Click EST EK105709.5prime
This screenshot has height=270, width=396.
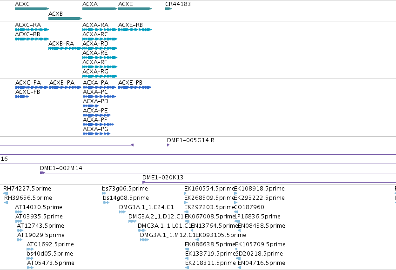pyautogui.click(x=236, y=249)
